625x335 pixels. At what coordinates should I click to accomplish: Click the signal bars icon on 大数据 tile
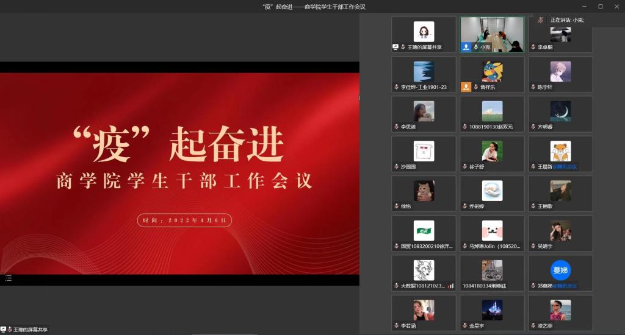[x=450, y=286]
